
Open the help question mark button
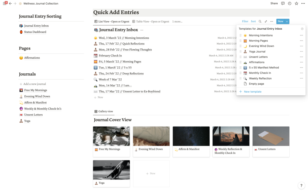tap(301, 185)
